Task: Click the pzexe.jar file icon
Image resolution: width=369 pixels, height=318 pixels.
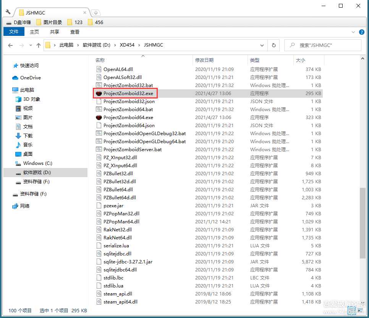Action: pos(99,205)
